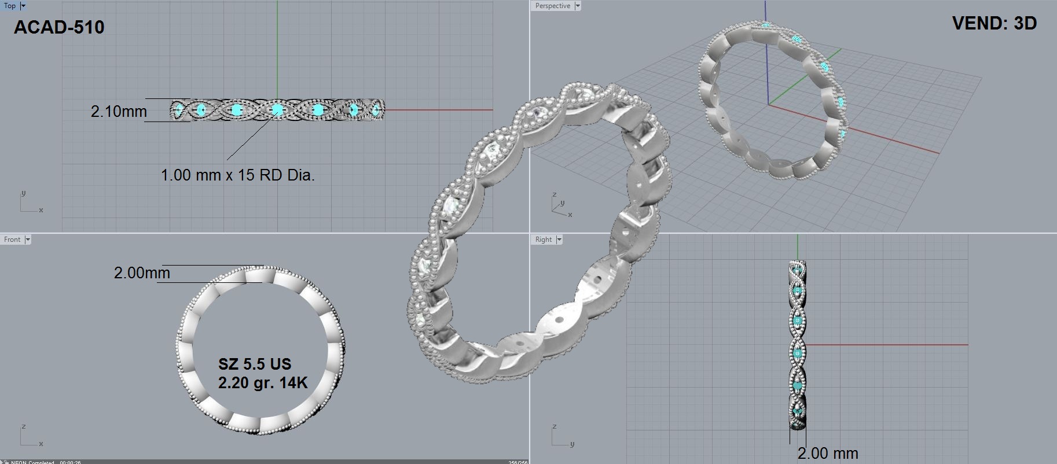Image resolution: width=1057 pixels, height=464 pixels.
Task: Select the Right viewport title label
Action: click(x=543, y=240)
